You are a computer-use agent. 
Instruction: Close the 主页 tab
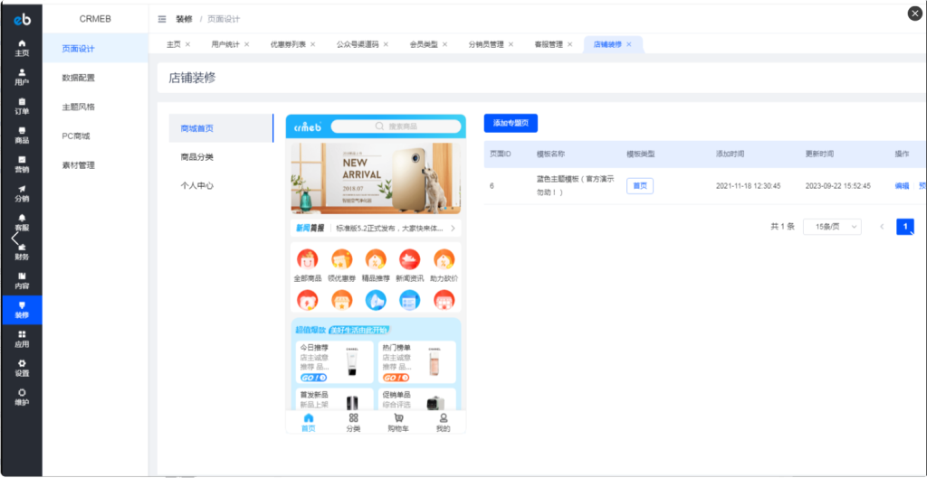click(x=188, y=44)
